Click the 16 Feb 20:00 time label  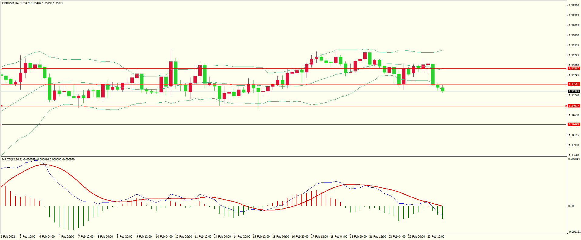[300, 237]
